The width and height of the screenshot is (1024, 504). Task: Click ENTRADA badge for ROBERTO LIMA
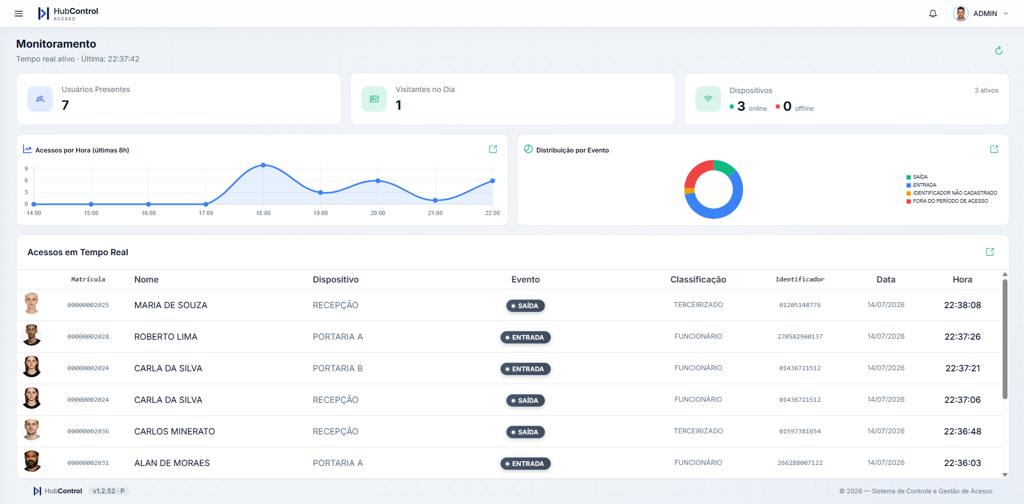[526, 337]
